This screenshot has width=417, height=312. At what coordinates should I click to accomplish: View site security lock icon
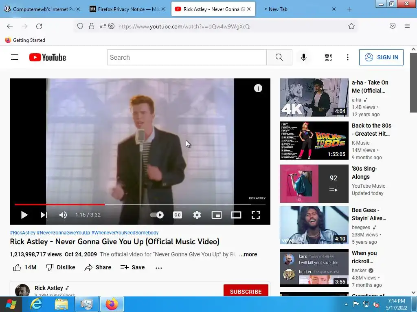(x=92, y=26)
